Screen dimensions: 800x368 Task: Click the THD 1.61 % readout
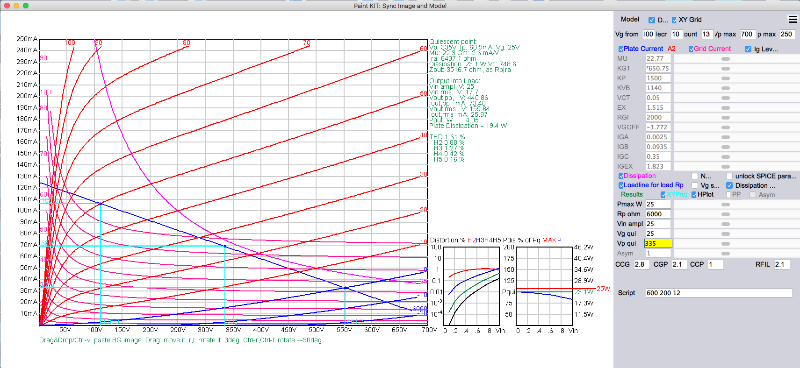(447, 137)
